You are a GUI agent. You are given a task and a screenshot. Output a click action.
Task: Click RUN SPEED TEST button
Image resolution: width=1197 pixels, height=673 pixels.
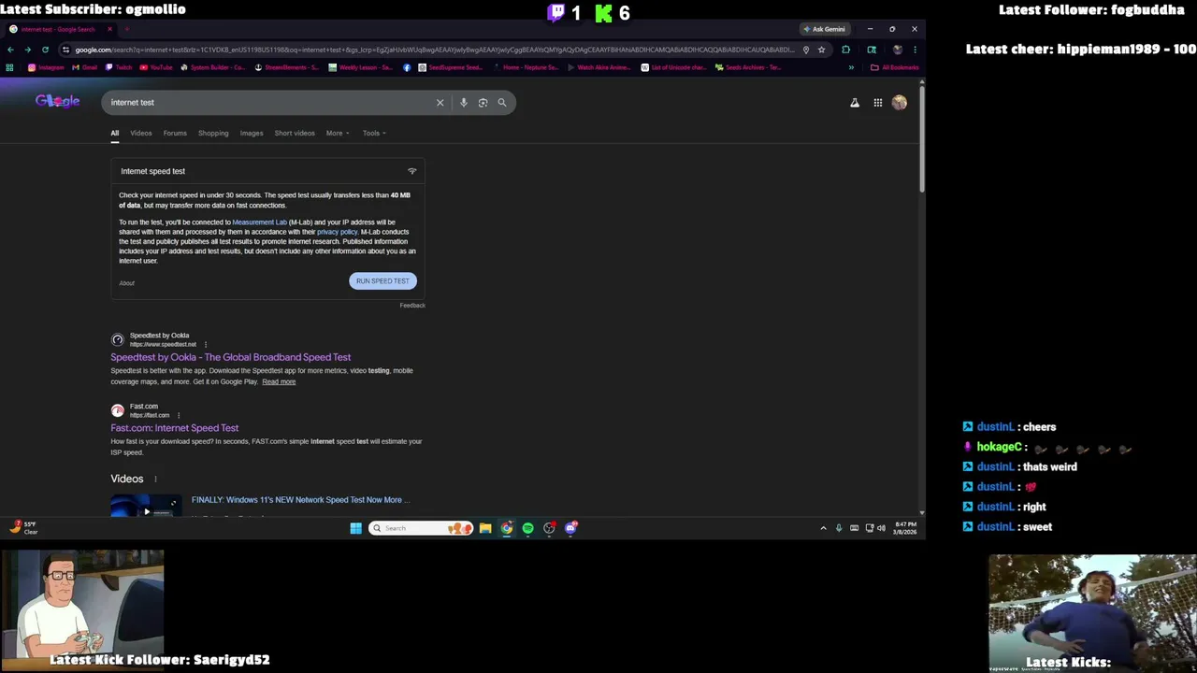click(x=382, y=281)
